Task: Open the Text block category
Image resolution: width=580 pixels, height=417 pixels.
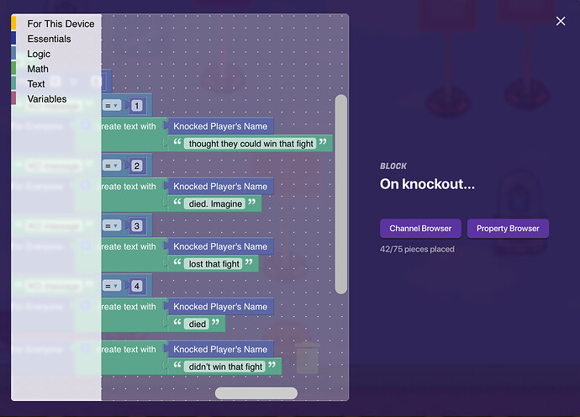Action: 36,84
